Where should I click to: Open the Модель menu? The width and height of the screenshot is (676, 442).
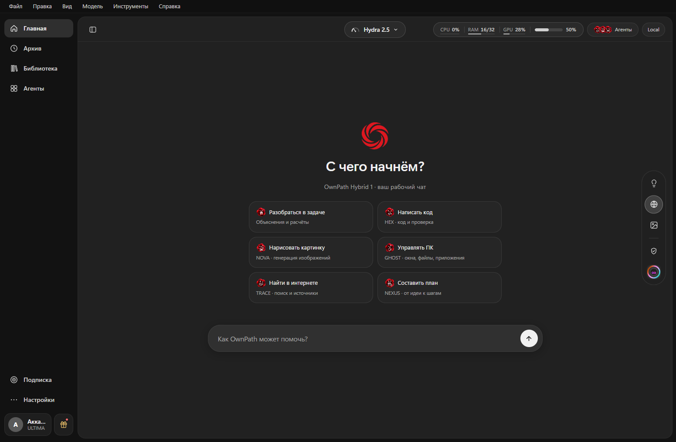click(x=92, y=7)
